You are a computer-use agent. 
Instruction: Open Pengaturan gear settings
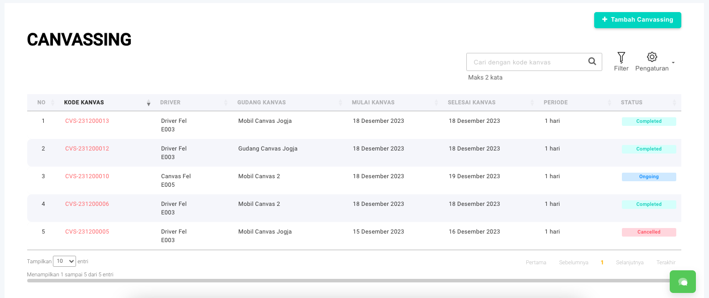coord(652,57)
